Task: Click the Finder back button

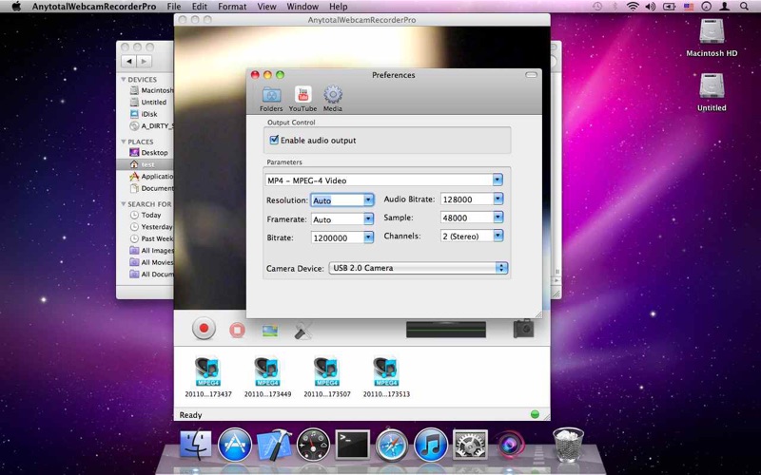Action: 128,62
